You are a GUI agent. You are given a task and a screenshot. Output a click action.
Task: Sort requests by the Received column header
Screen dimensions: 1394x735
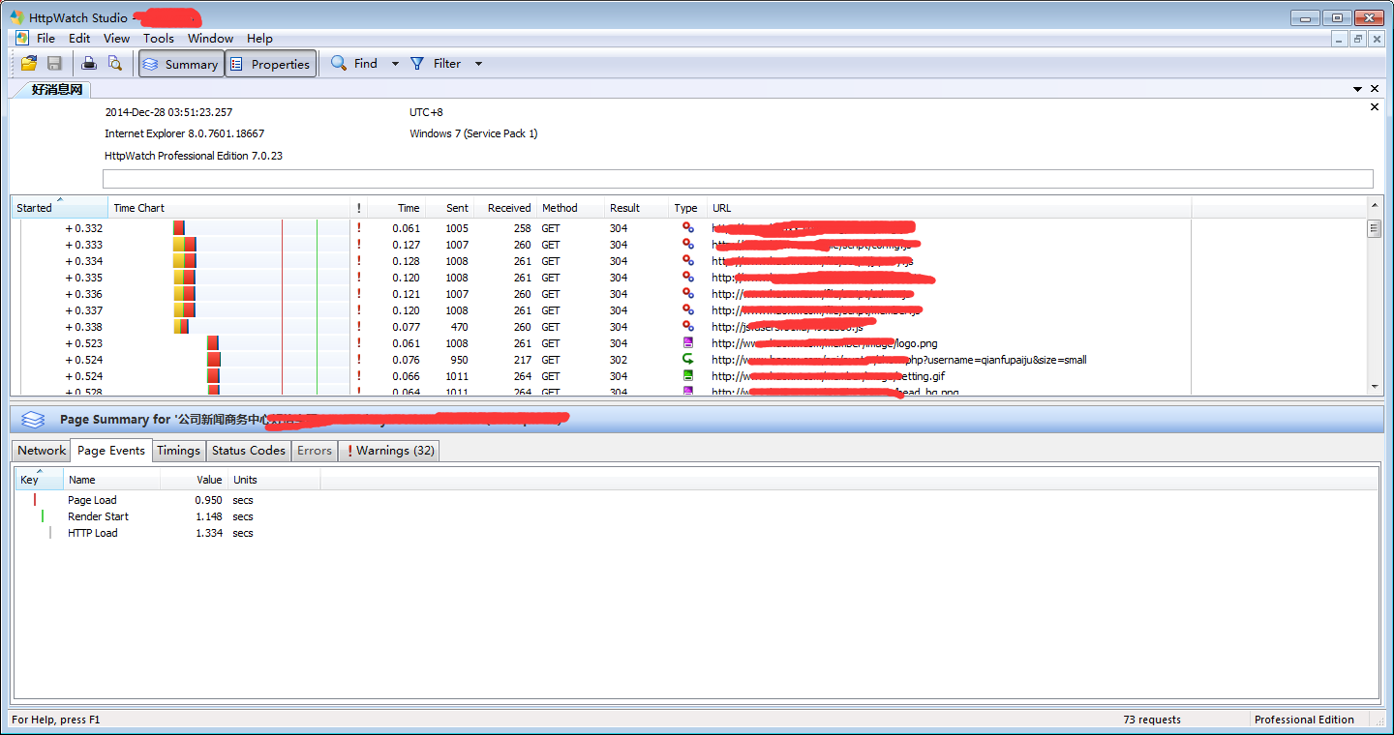pyautogui.click(x=508, y=208)
